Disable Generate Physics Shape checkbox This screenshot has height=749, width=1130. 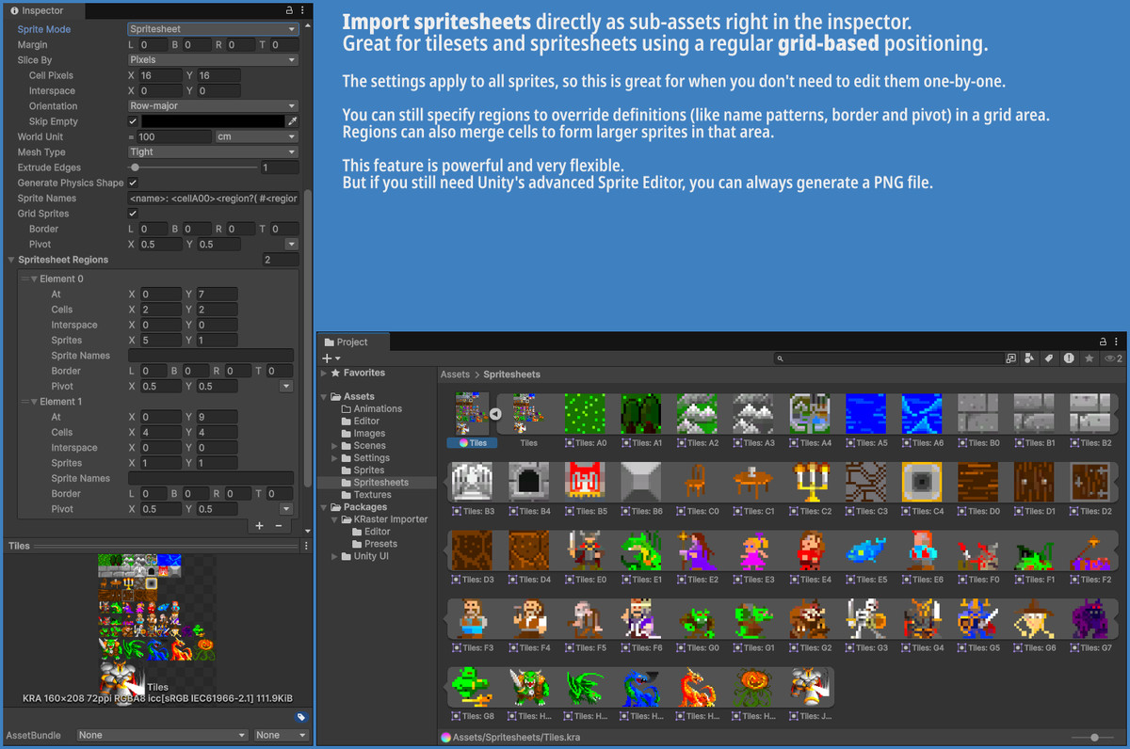[133, 183]
